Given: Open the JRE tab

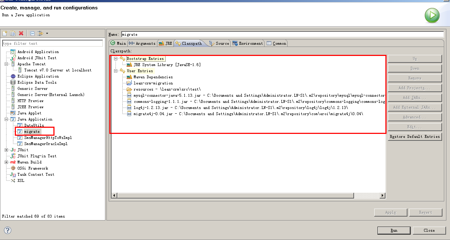Looking at the screenshot, I should (166, 43).
